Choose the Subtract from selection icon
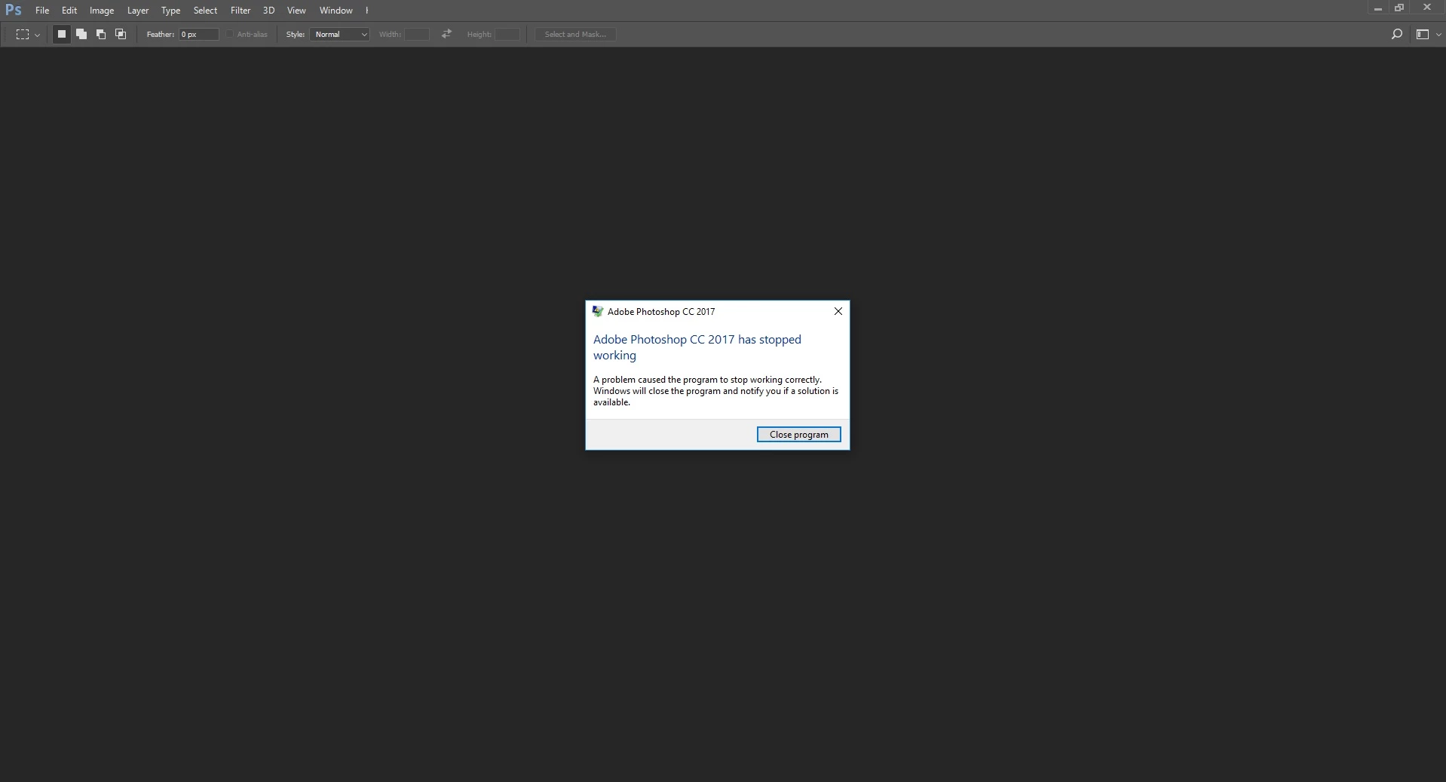 [x=101, y=34]
